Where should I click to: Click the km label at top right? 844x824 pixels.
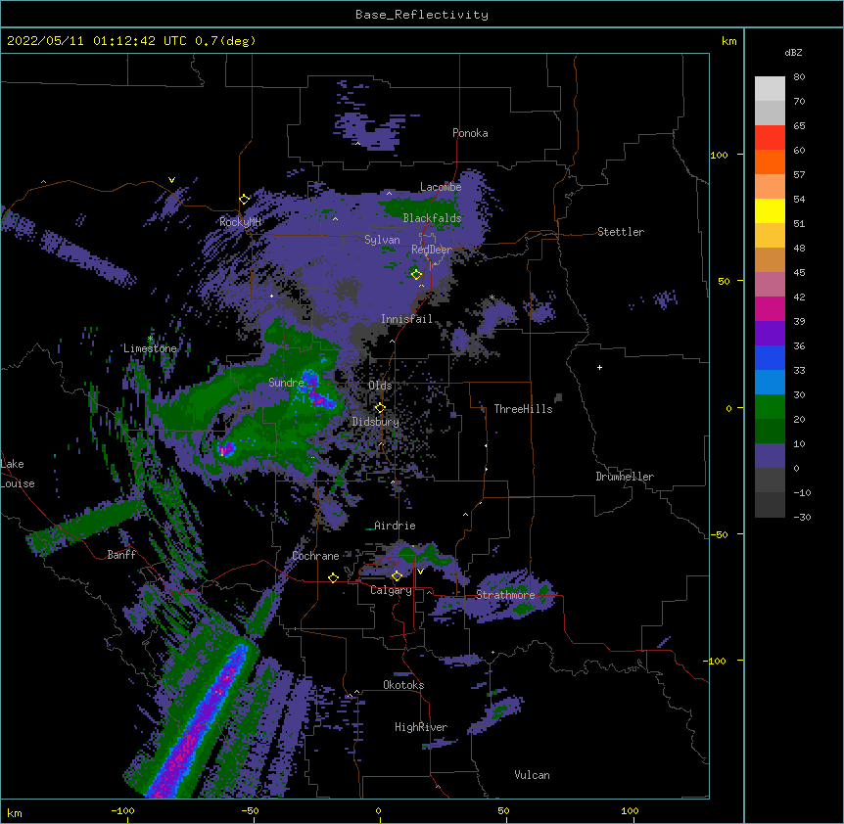[x=729, y=41]
